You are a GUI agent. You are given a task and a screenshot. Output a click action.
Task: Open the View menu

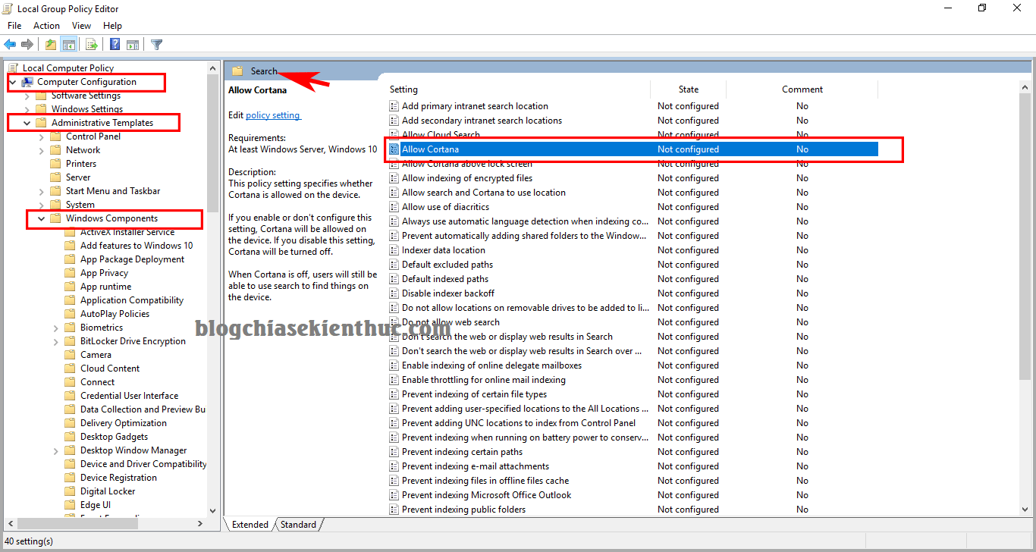81,26
